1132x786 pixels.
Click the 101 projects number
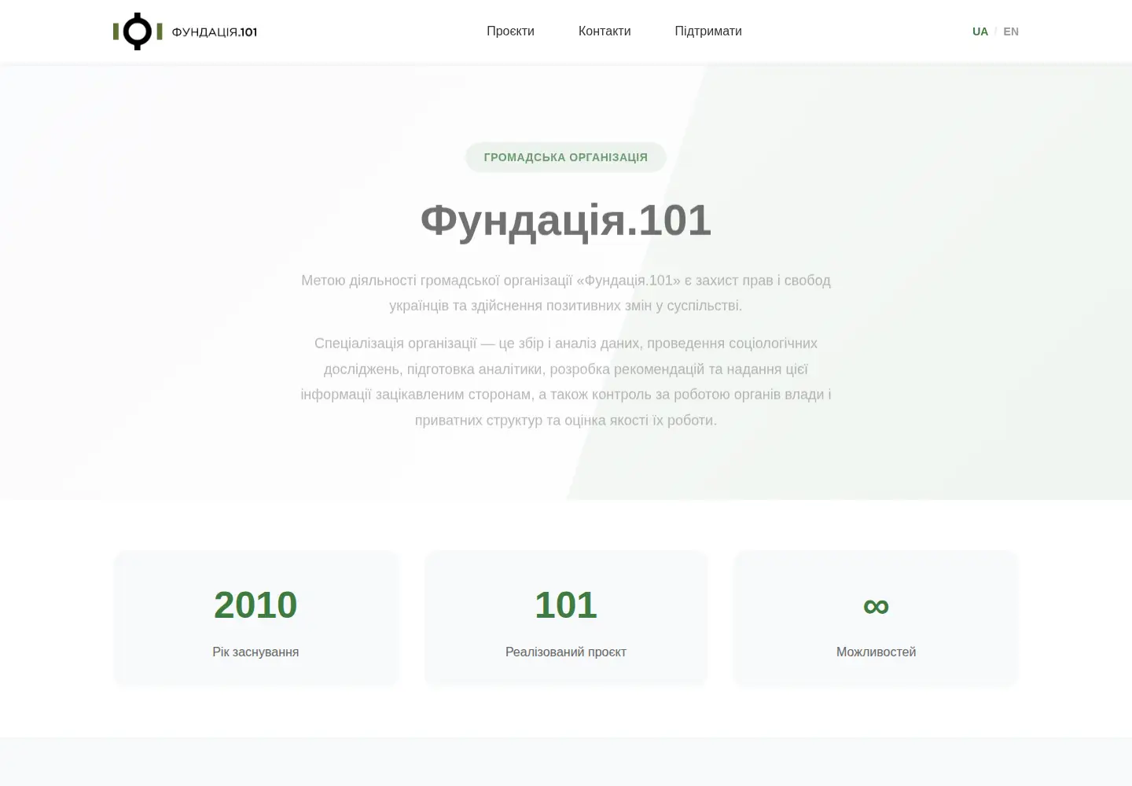pos(566,605)
